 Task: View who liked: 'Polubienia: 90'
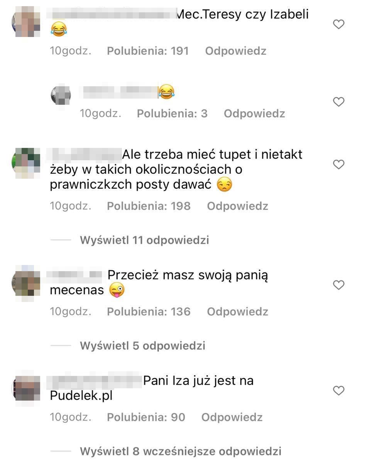tap(146, 417)
